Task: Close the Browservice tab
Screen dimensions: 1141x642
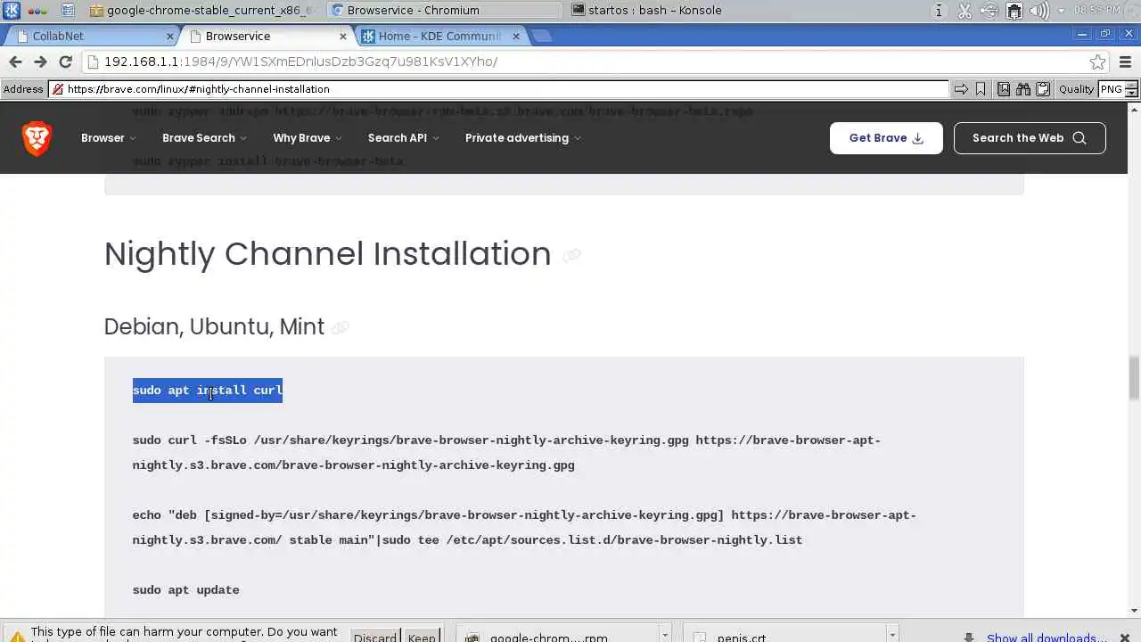Action: pos(343,37)
